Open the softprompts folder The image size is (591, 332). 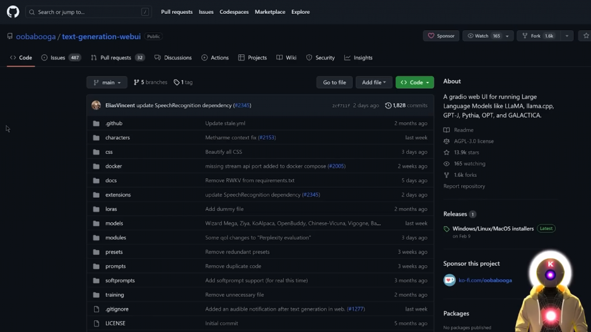click(x=120, y=281)
